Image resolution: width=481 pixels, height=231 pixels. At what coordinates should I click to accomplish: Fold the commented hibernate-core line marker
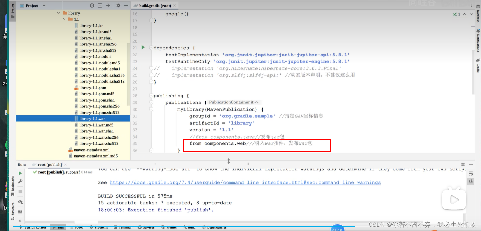click(151, 68)
